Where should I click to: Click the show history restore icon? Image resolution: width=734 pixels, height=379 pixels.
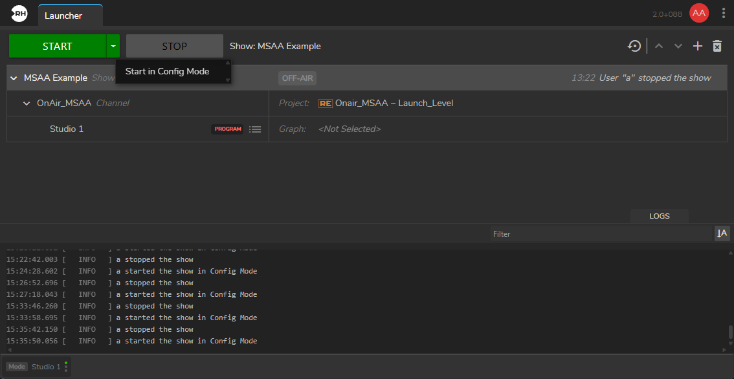[634, 46]
